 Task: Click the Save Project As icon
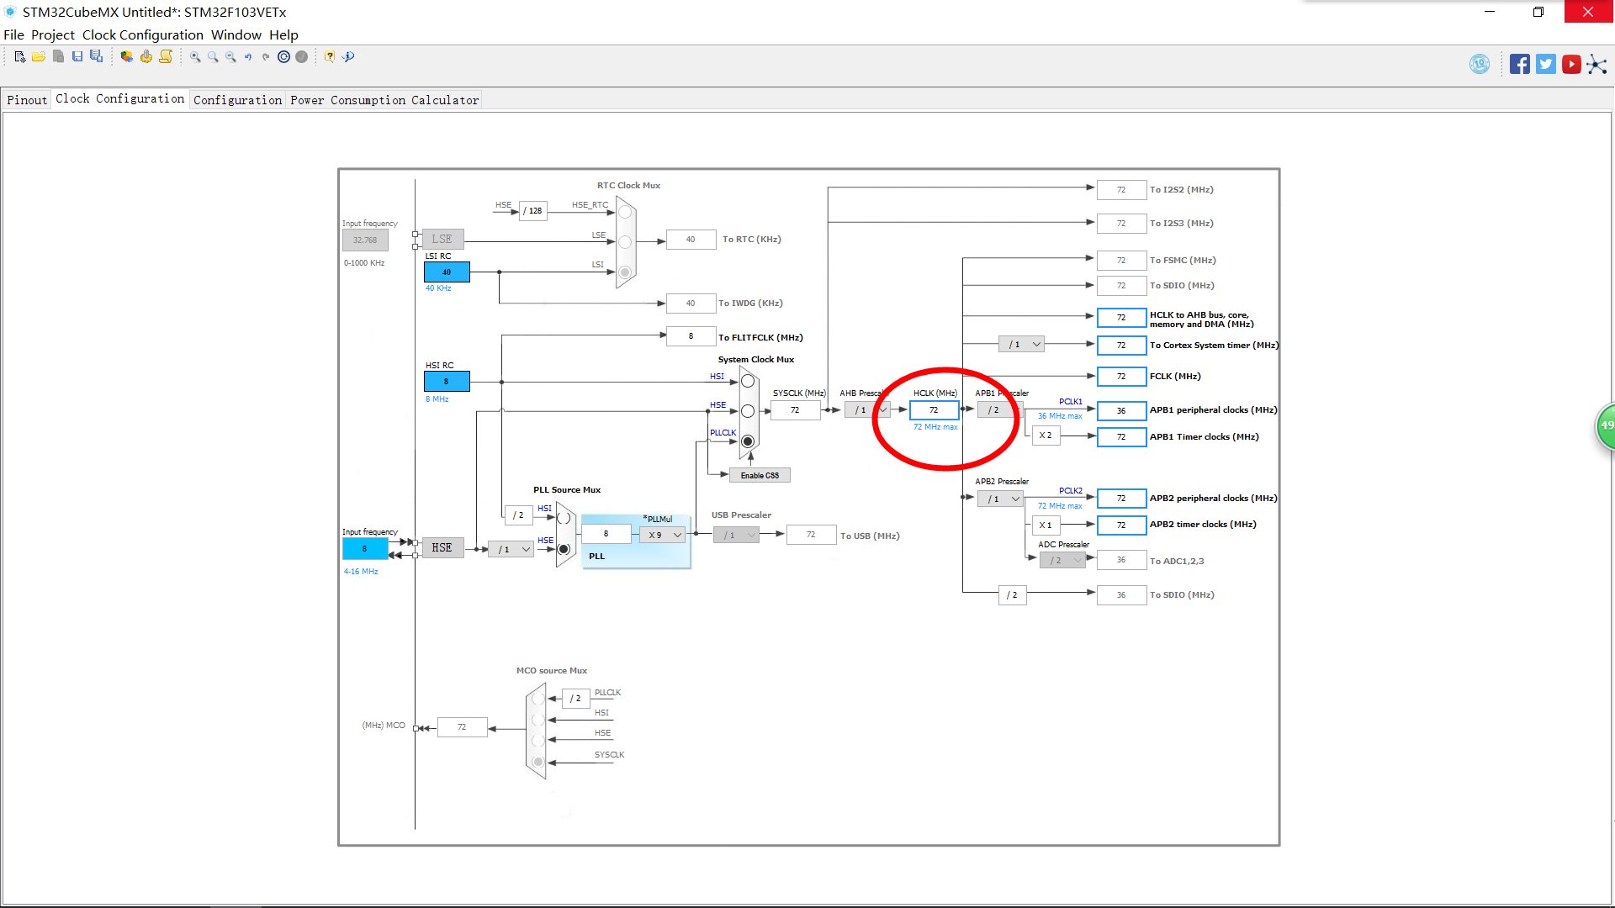point(97,56)
